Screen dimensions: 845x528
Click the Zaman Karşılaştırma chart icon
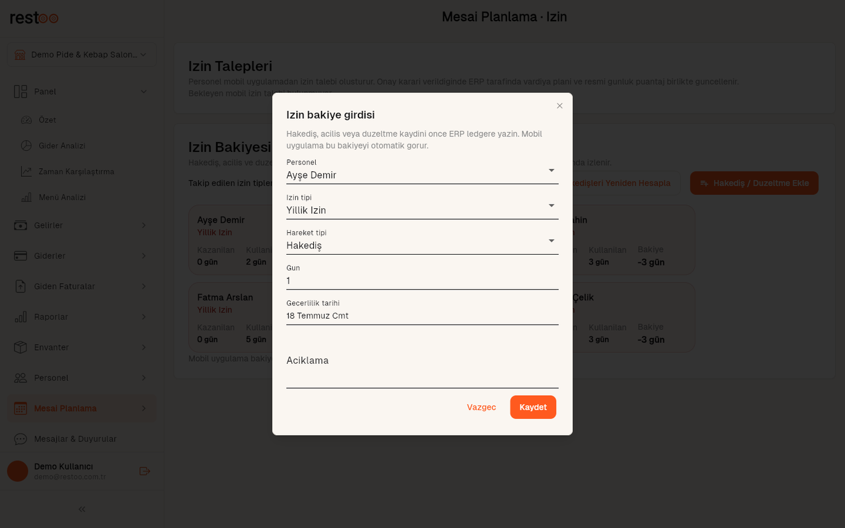pos(26,171)
